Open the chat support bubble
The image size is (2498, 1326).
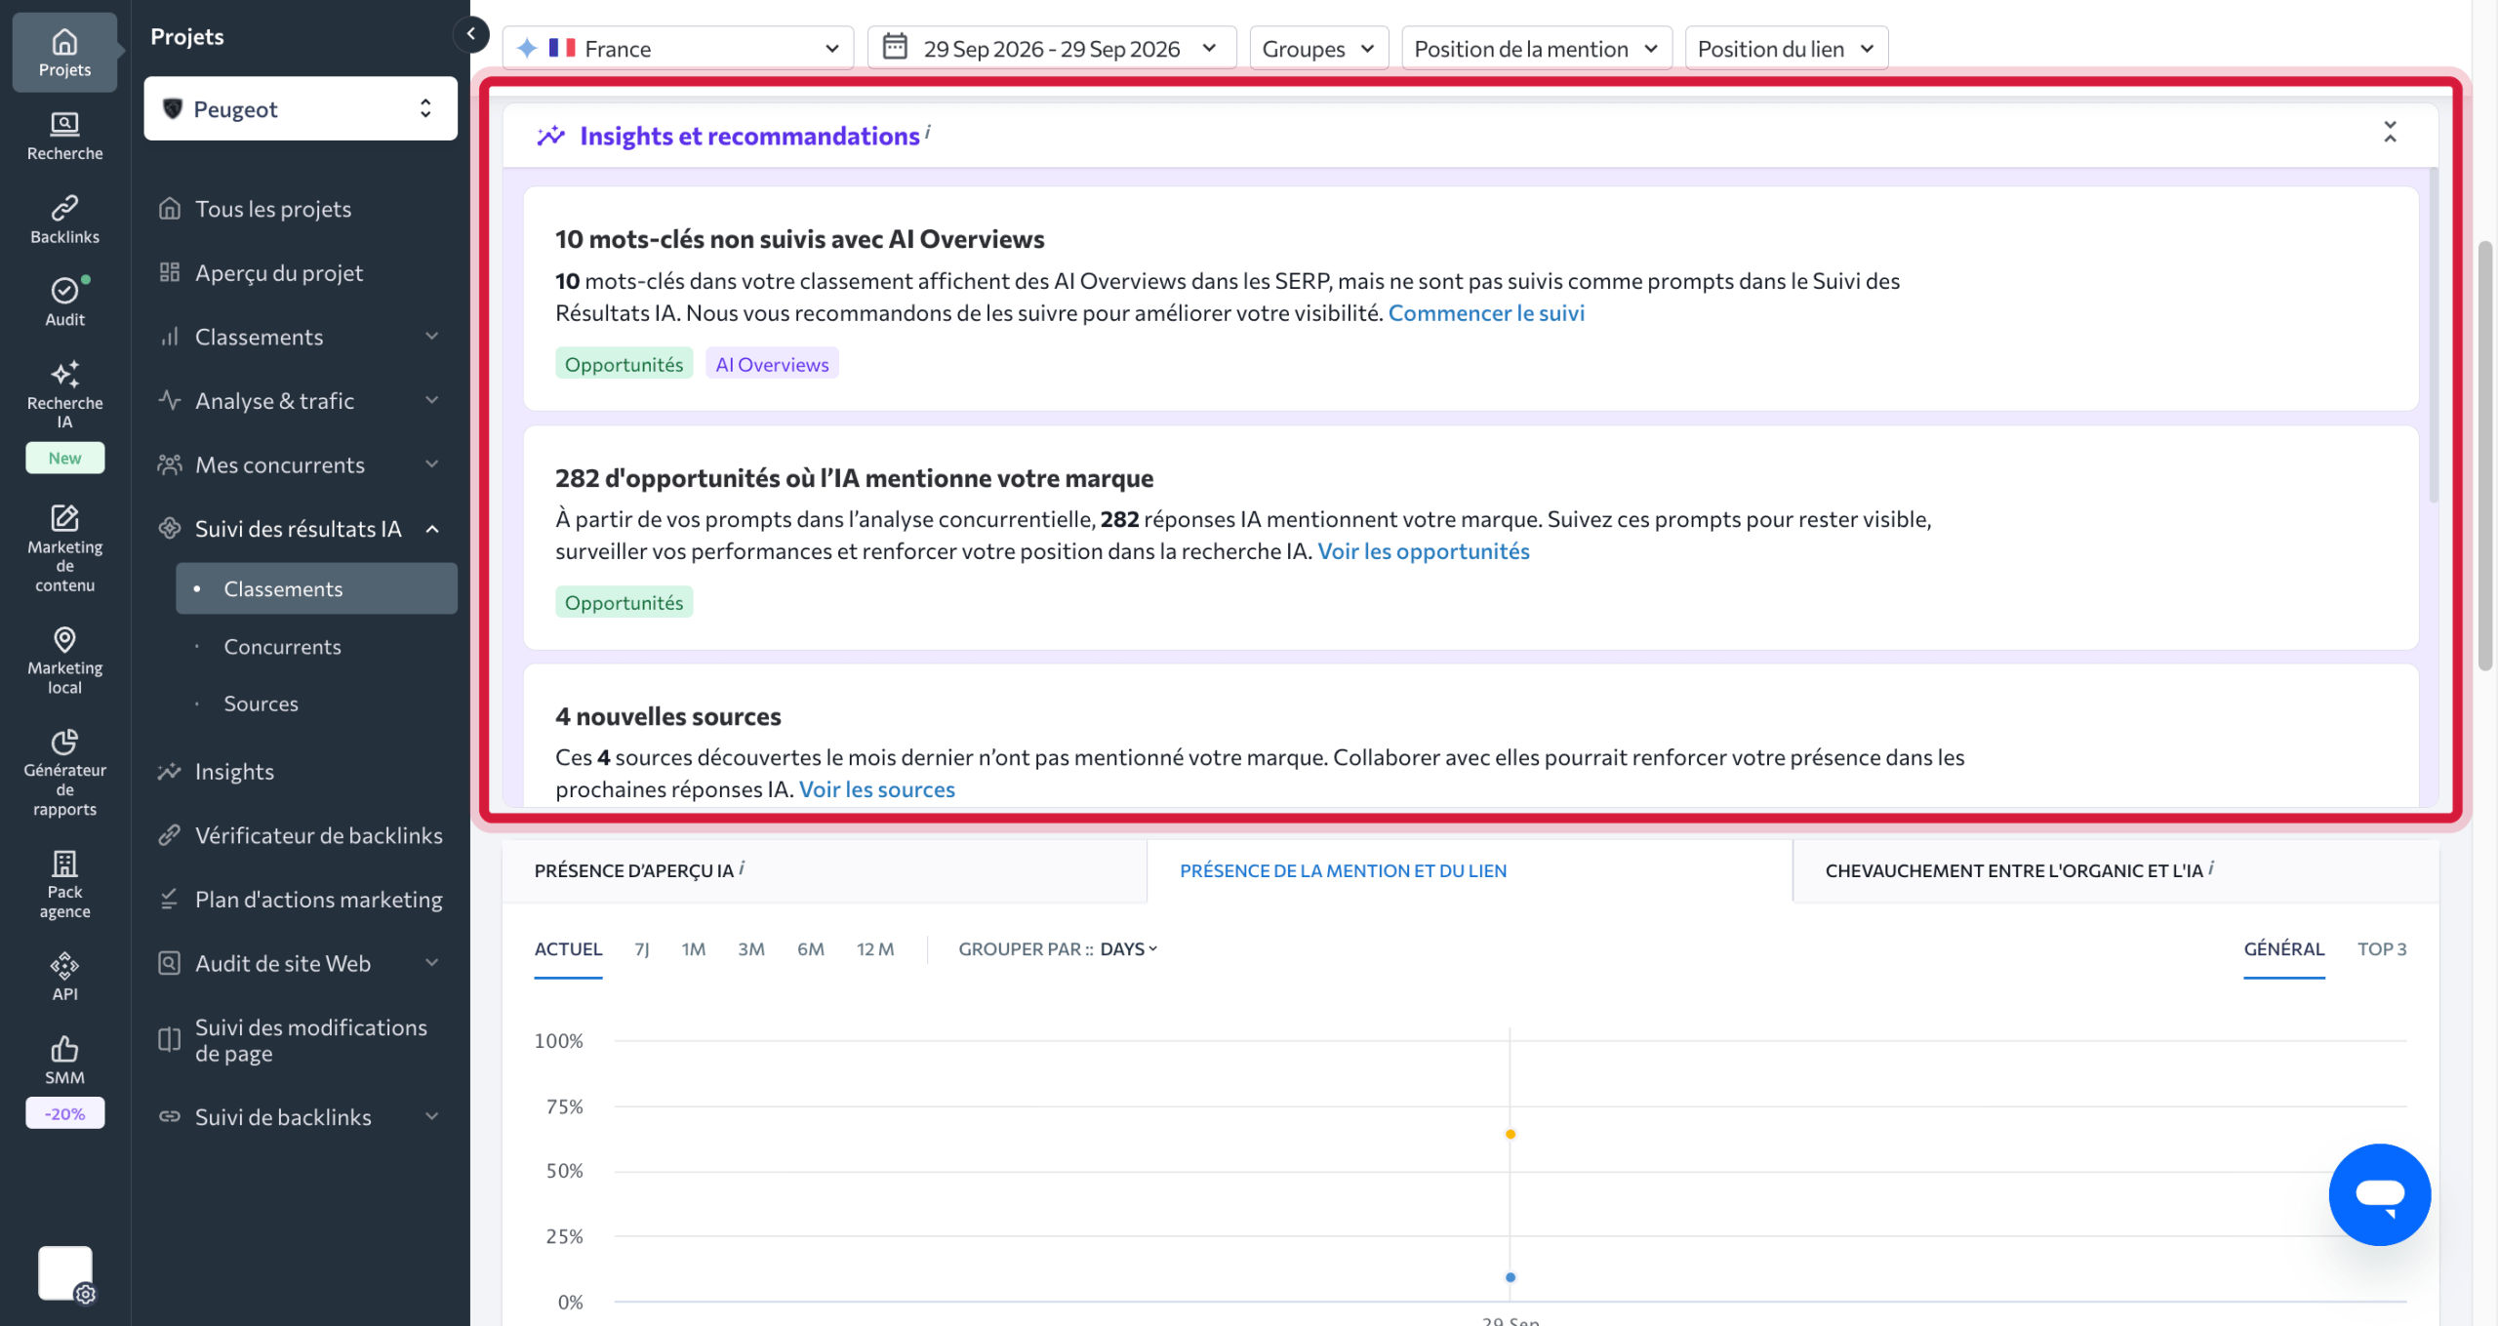coord(2379,1194)
